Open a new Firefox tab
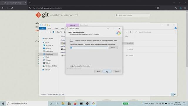 [x=30, y=3]
